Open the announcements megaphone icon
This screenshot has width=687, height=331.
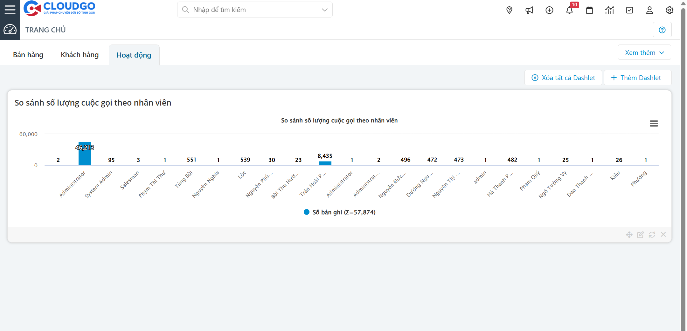(529, 10)
